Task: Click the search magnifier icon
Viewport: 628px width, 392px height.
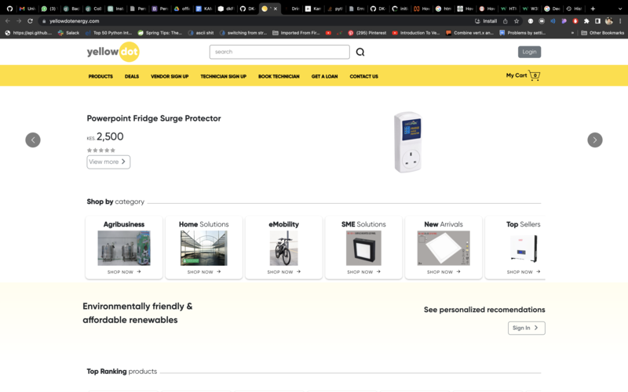Action: click(360, 53)
